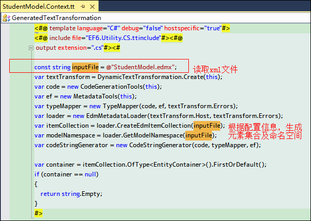Click the itemCollection variable declaration
The image size is (311, 221).
tap(67, 126)
